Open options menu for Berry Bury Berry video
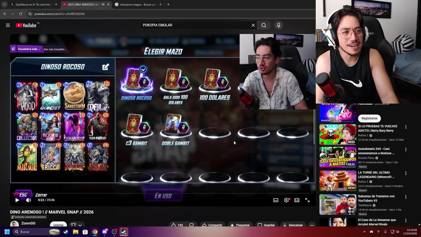This screenshot has width=421, height=237. (406, 127)
